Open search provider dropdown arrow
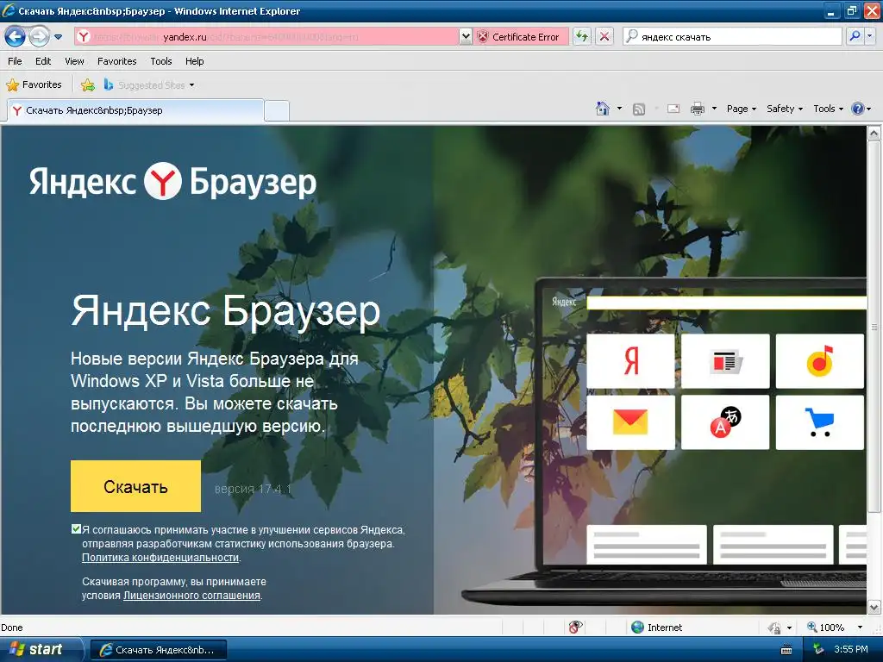Image resolution: width=883 pixels, height=662 pixels. 870,36
